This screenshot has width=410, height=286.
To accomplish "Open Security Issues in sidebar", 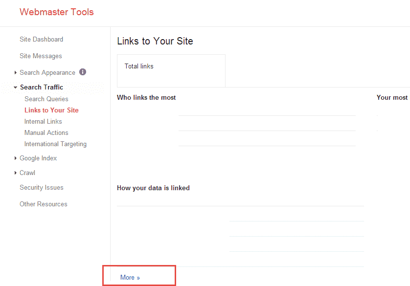I will point(42,188).
